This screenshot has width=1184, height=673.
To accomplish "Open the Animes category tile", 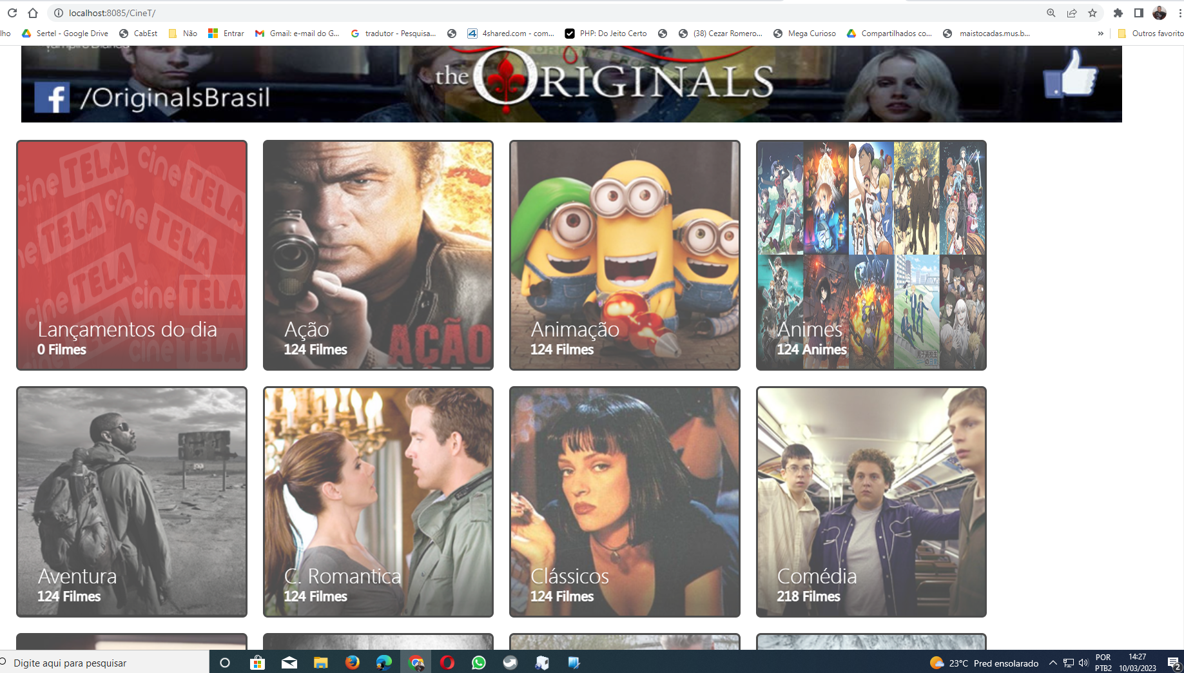I will point(871,255).
